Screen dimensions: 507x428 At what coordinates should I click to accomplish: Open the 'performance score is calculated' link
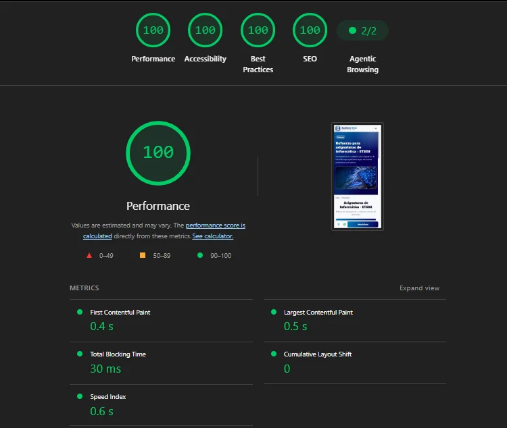[216, 225]
